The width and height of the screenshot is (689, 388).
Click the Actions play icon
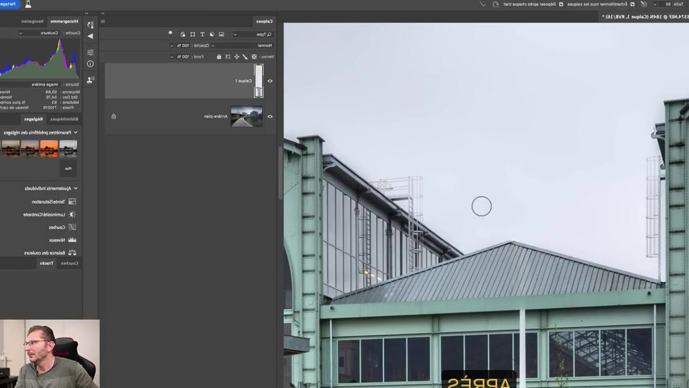click(90, 36)
